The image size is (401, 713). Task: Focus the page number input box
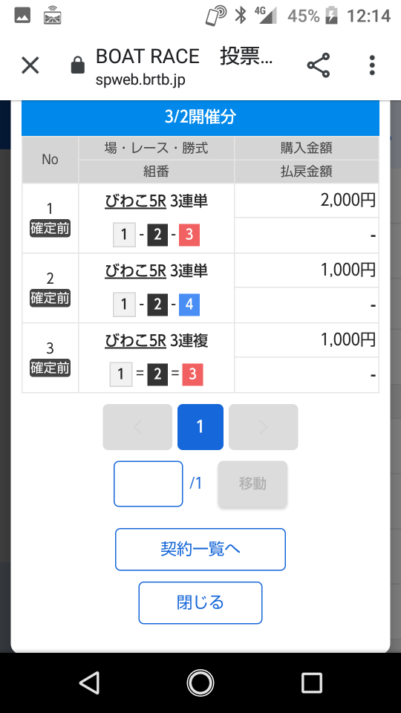(x=149, y=484)
